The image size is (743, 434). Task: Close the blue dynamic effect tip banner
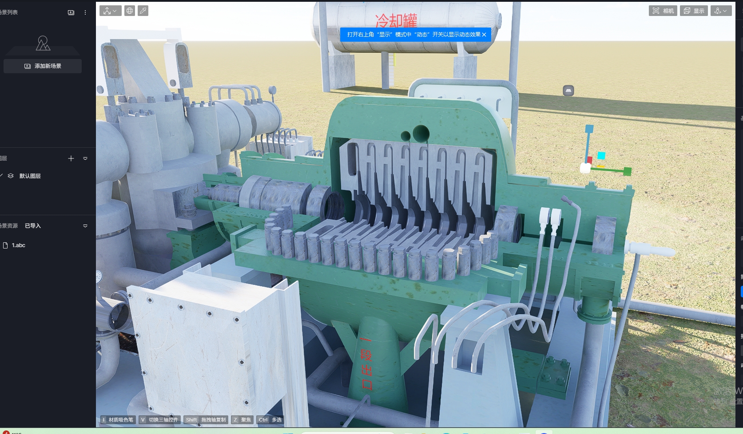coord(484,35)
